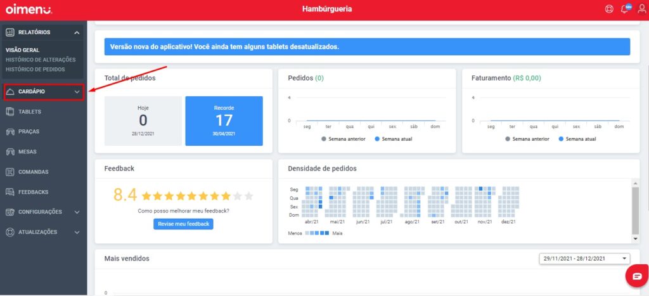Click the Feedbacks chat icon

coord(10,192)
